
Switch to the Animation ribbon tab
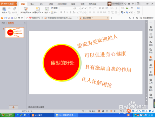point(51,4)
